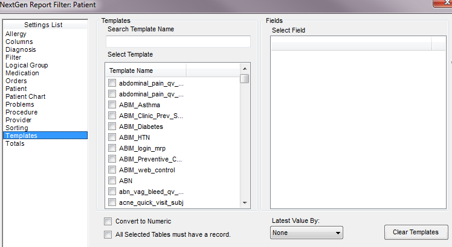Close the NextGen Report Filter window
Screen dimensions: 452x247
tap(444, 3)
